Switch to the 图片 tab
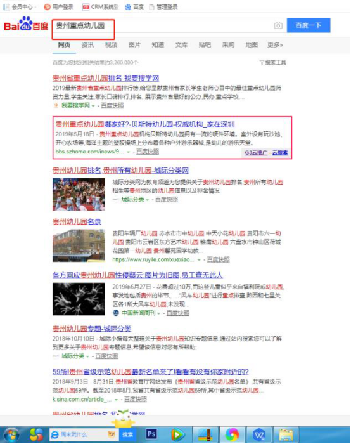Screen dimensions: 351x444 134,45
